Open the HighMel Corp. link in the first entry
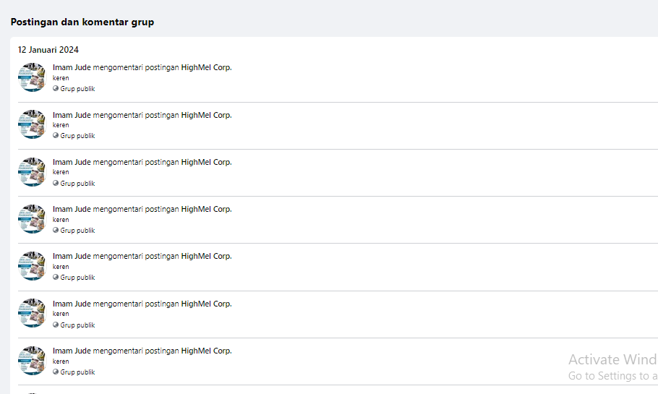658x394 pixels. click(x=206, y=68)
